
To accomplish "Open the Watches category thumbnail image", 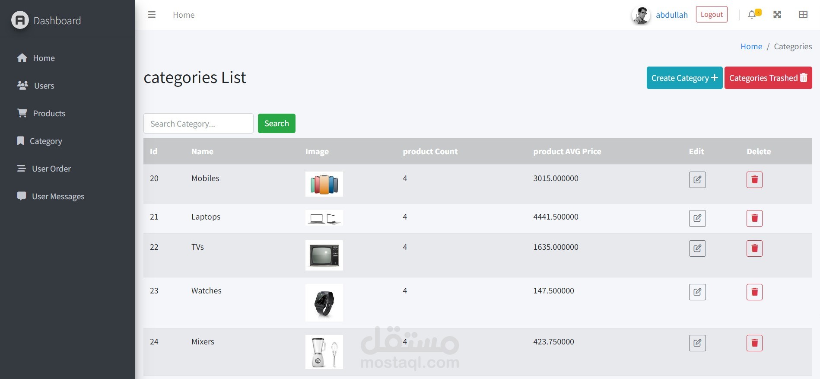I will [324, 303].
